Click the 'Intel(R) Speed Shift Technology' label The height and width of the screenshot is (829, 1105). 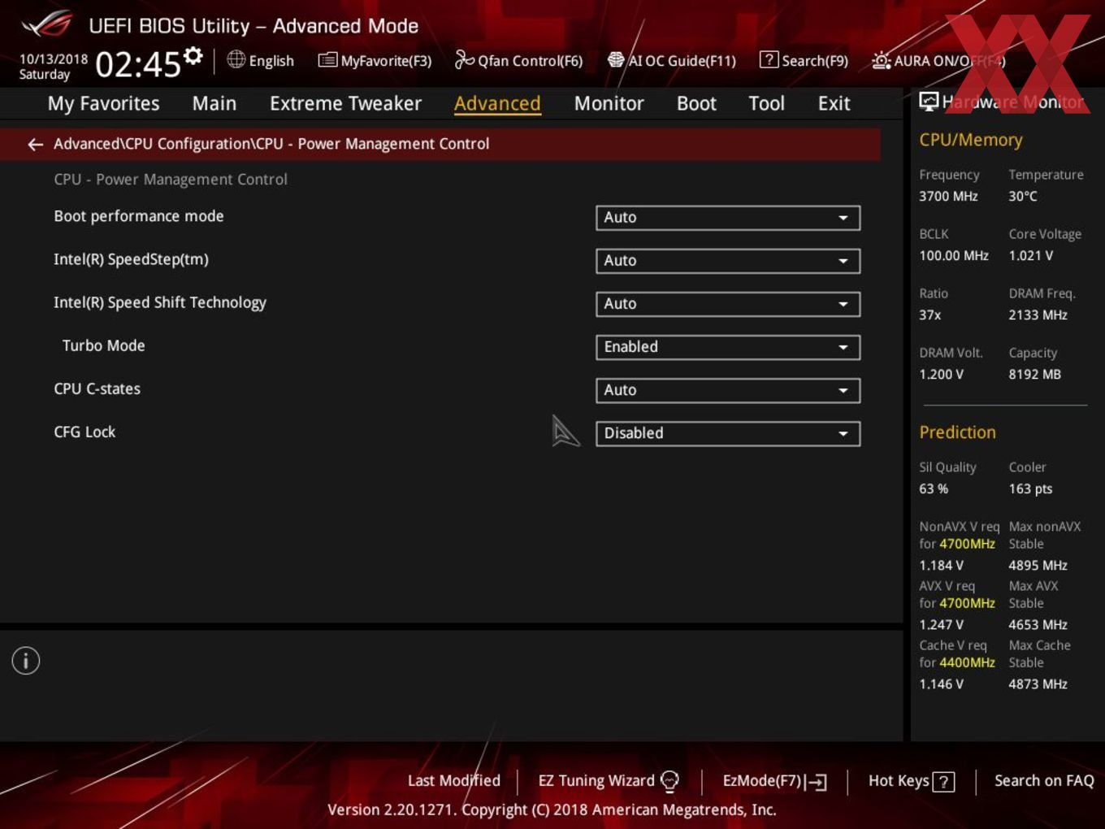[160, 302]
